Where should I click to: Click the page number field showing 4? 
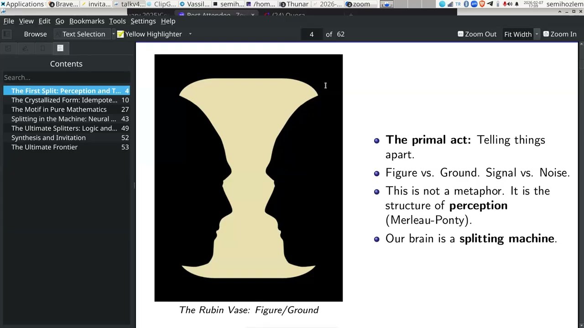[312, 34]
